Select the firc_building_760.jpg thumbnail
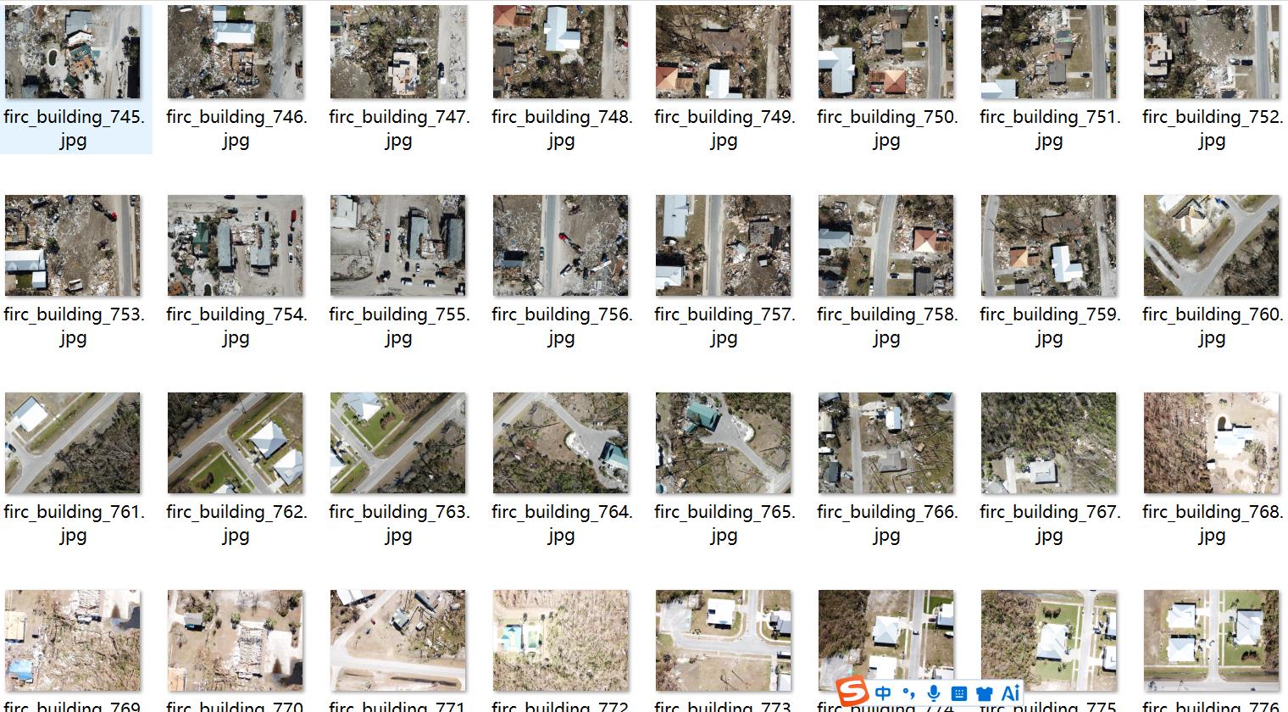 click(1212, 246)
